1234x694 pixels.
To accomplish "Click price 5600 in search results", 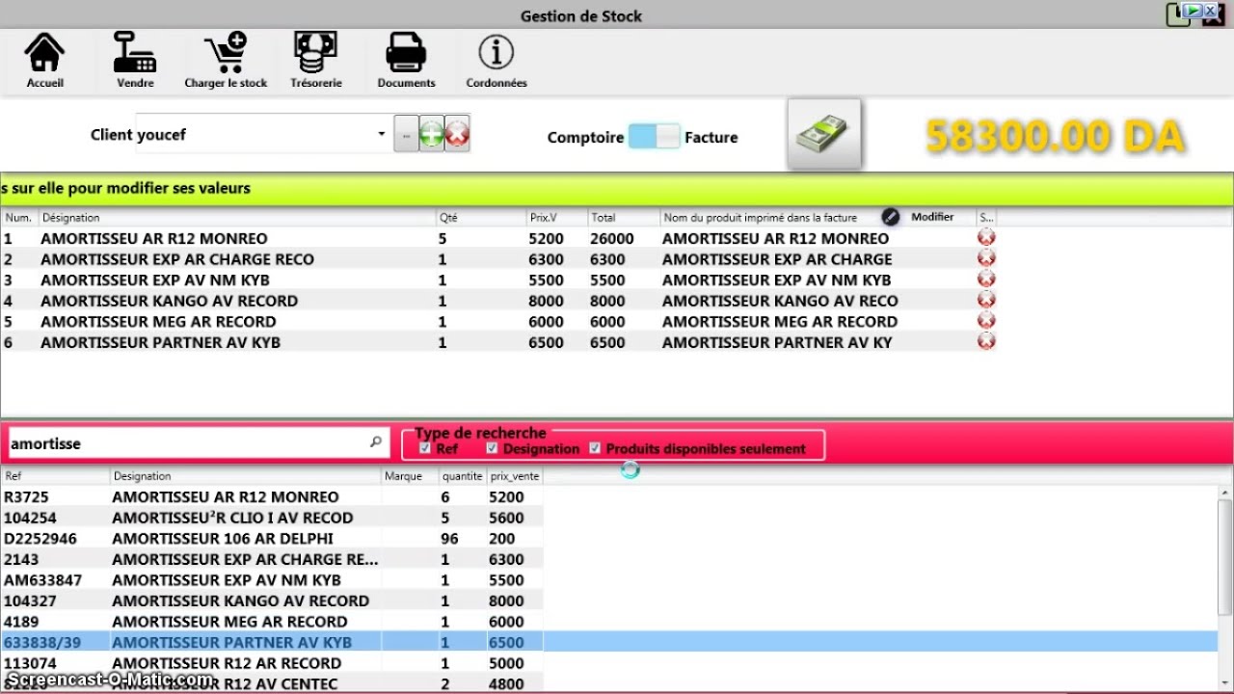I will [x=506, y=518].
